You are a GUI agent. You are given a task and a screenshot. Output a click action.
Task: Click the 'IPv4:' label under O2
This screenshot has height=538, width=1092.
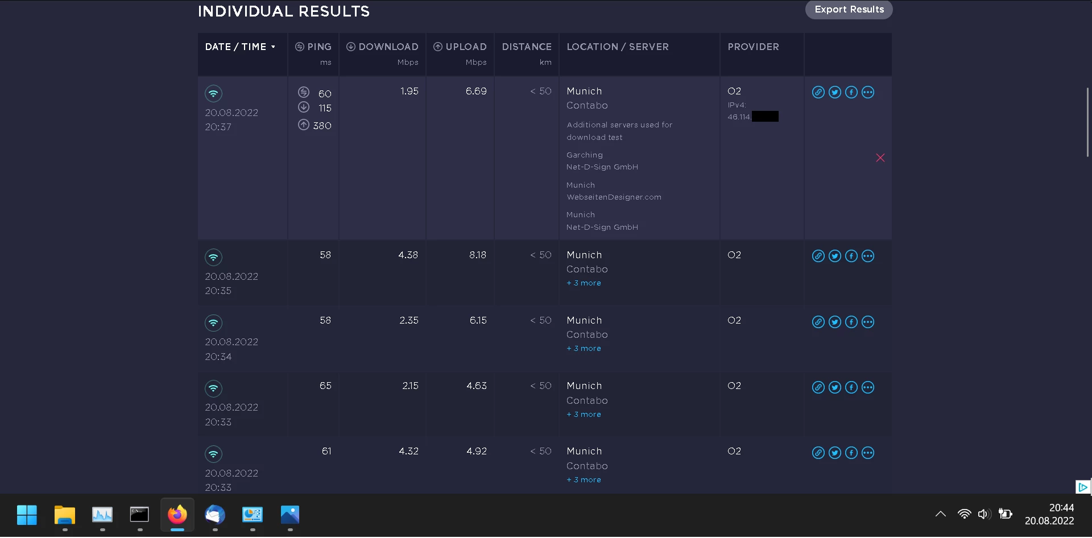tap(737, 105)
